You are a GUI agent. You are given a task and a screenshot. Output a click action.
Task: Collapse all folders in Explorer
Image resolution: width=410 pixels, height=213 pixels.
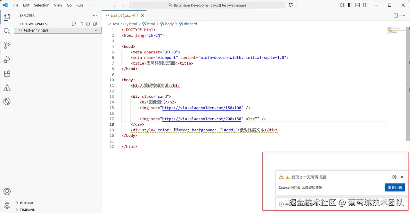[x=95, y=24]
